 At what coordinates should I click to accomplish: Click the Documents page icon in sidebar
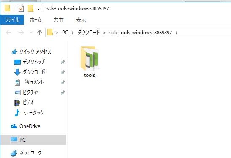click(x=17, y=82)
